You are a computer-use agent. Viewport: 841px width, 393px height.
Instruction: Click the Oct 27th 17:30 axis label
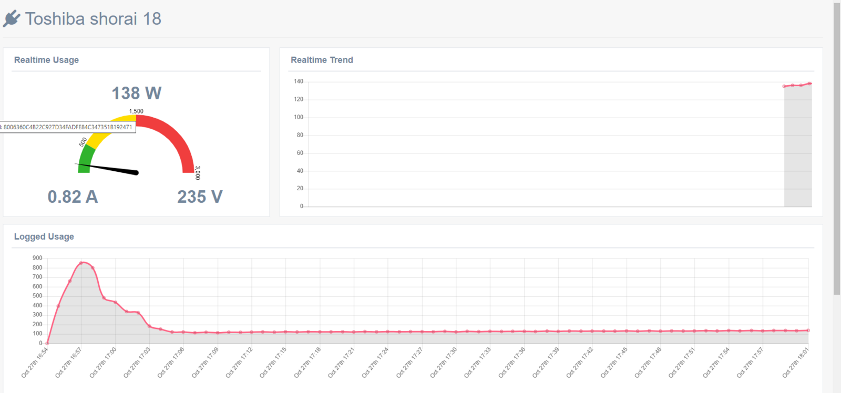pos(444,363)
